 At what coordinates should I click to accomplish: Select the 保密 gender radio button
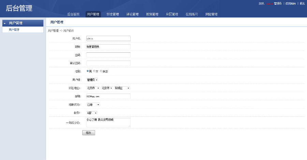[101, 71]
